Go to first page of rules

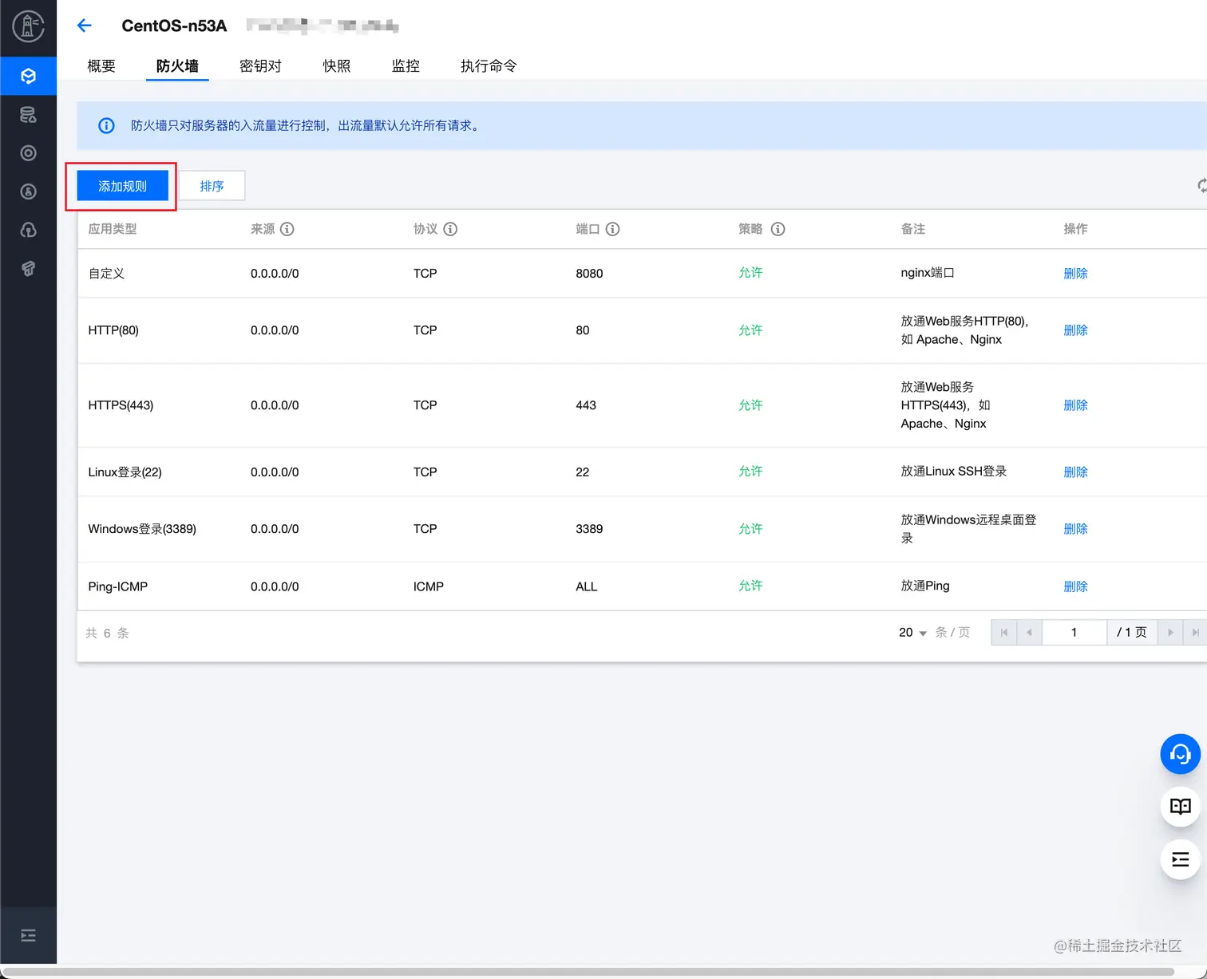pos(1003,633)
